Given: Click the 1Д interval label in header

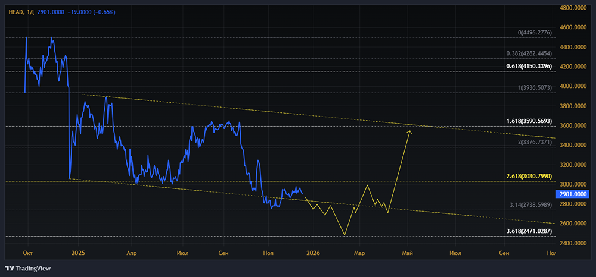Looking at the screenshot, I should point(30,12).
